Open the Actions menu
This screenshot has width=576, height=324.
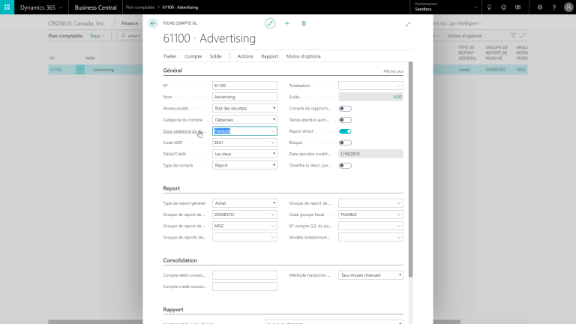(x=245, y=56)
